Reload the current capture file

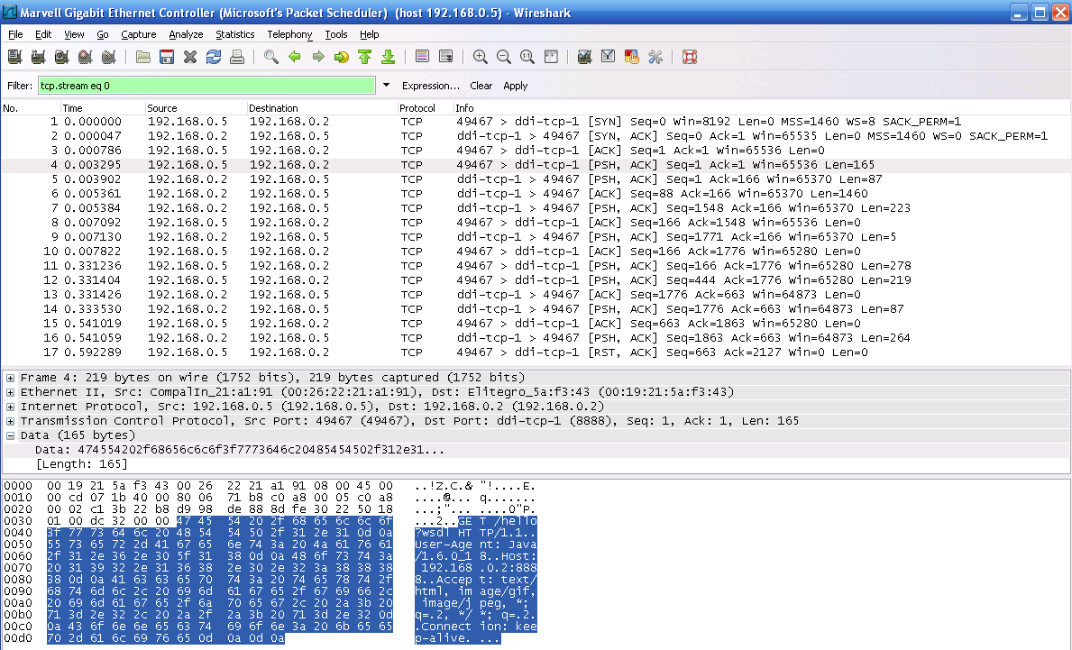point(213,56)
